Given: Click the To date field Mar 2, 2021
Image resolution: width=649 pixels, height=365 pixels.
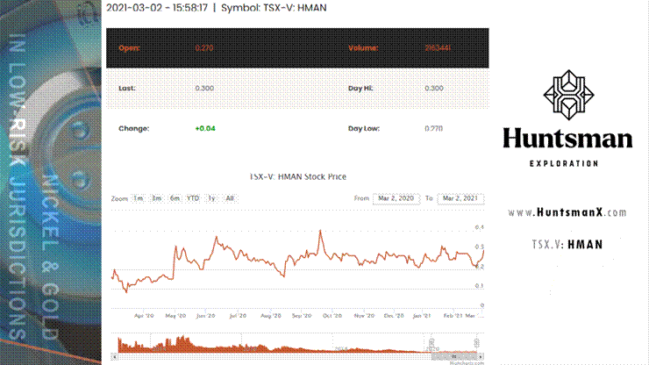Looking at the screenshot, I should tap(460, 198).
